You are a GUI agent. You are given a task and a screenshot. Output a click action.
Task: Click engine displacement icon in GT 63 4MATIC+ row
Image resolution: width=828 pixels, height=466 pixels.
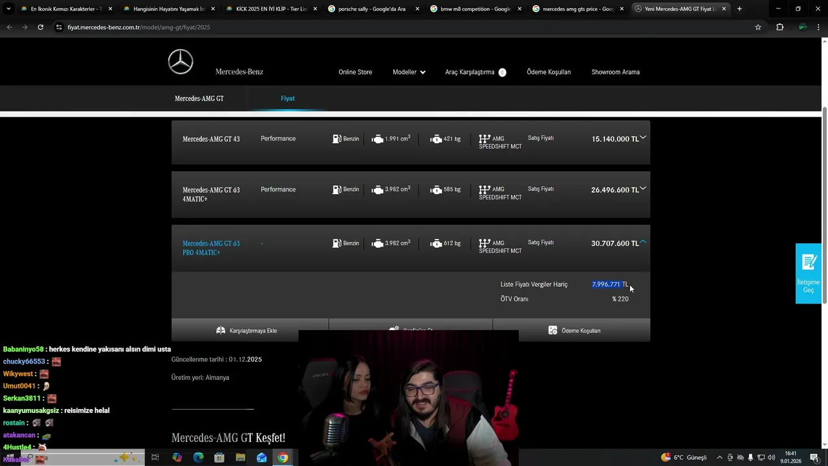click(x=378, y=190)
